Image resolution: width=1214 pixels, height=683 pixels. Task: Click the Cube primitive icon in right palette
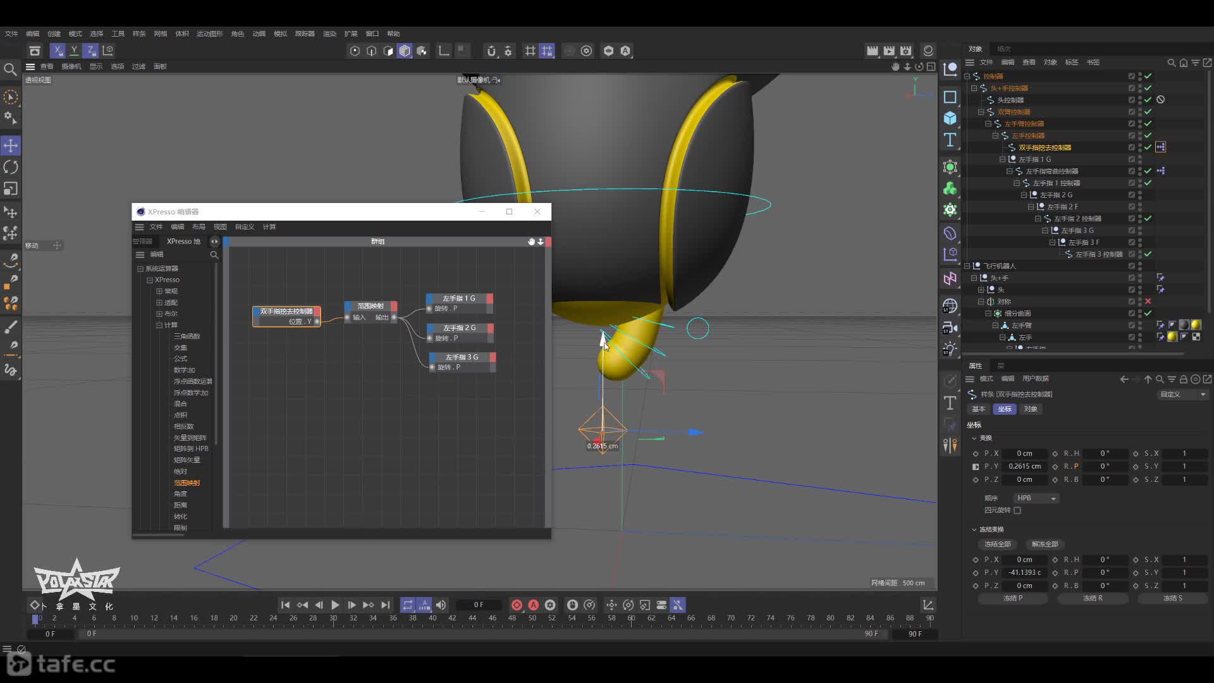click(950, 118)
